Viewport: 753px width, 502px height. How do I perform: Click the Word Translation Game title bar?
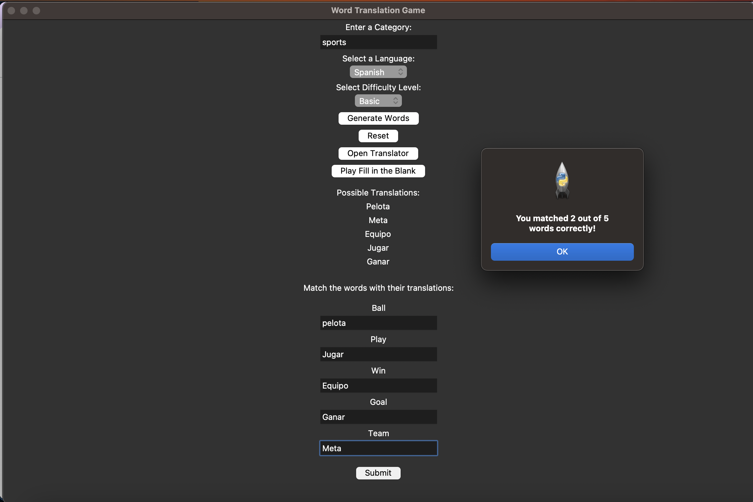point(378,10)
